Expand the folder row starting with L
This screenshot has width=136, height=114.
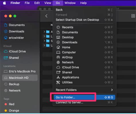pos(44,36)
